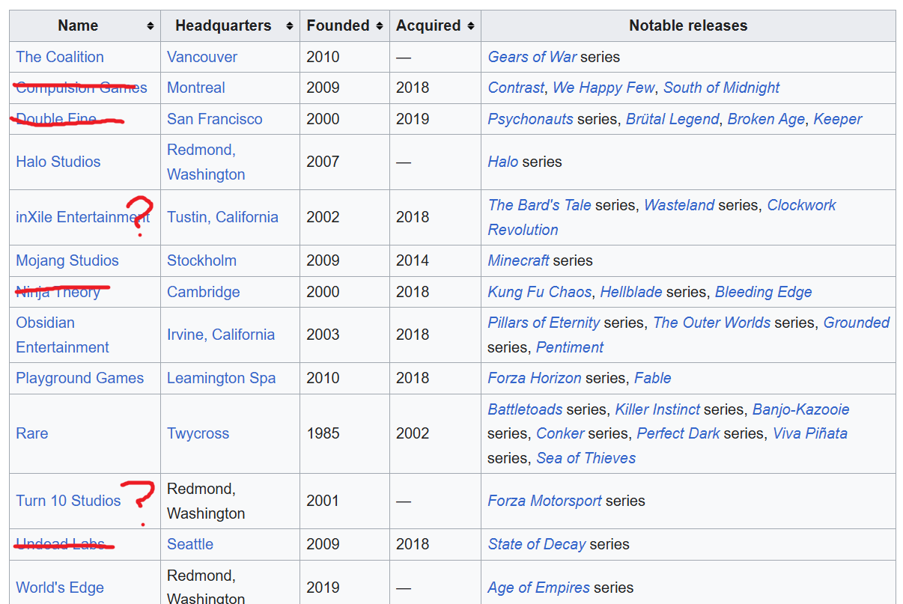Follow the Tustin, California link

[x=222, y=217]
